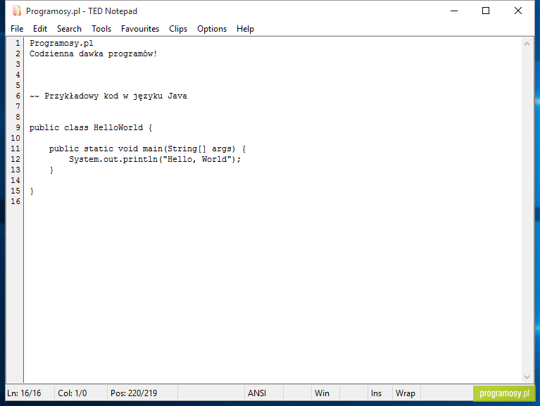
Task: Click line number 1 in the margin
Action: pos(18,44)
